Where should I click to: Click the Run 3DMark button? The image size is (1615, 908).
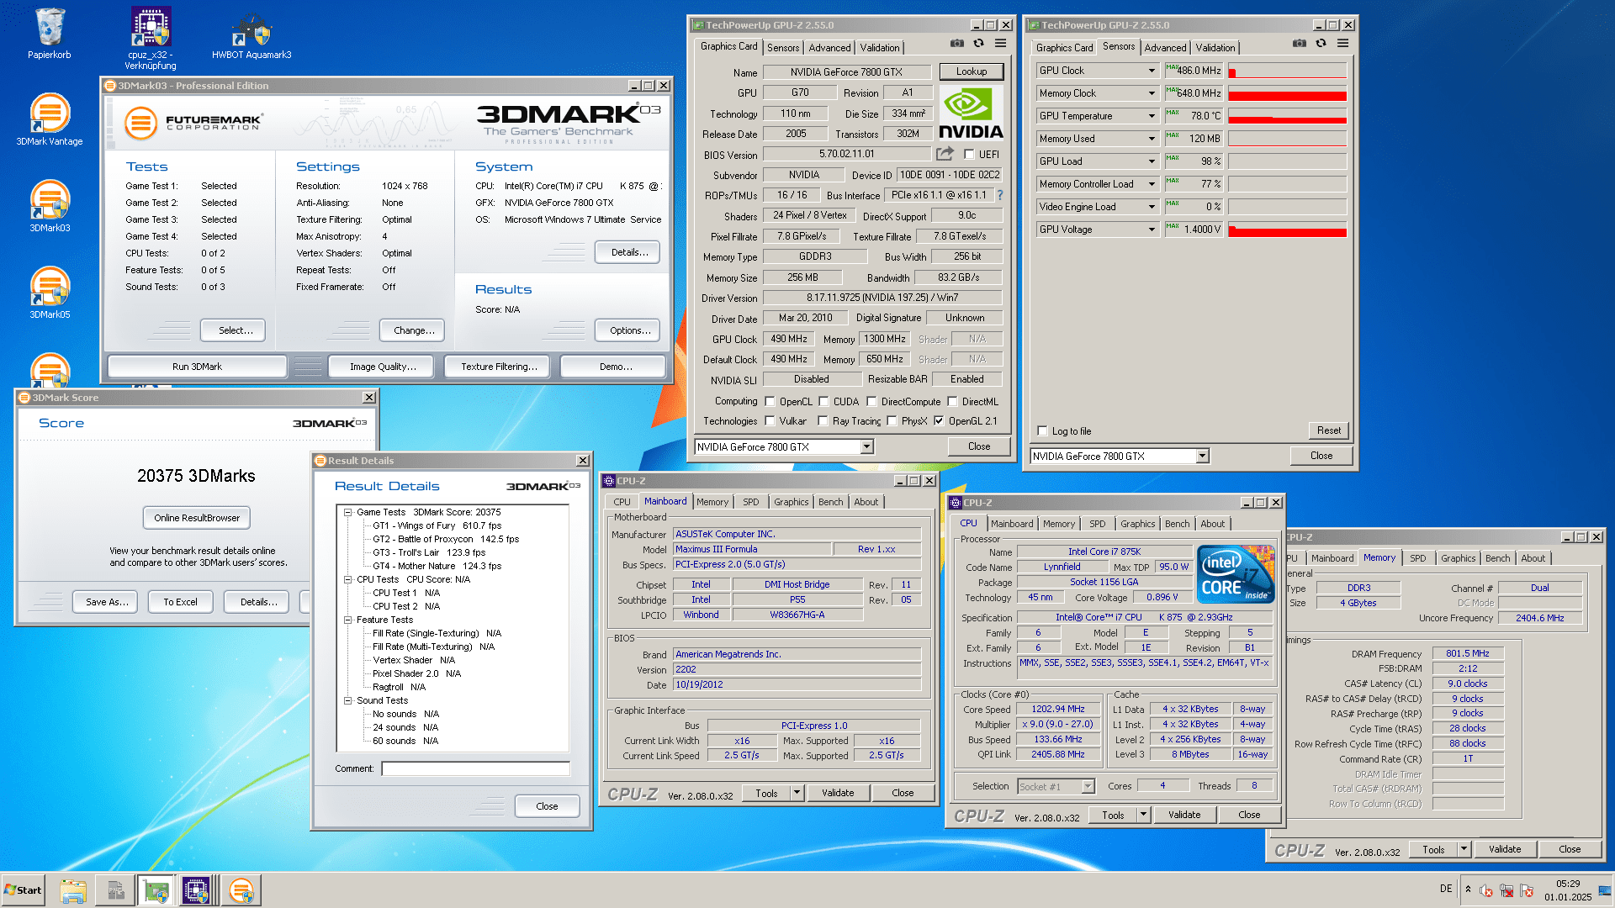point(197,367)
